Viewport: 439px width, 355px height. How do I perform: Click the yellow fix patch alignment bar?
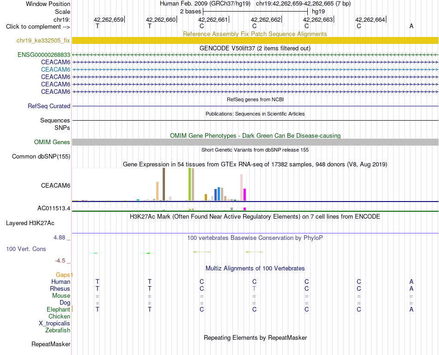click(255, 41)
